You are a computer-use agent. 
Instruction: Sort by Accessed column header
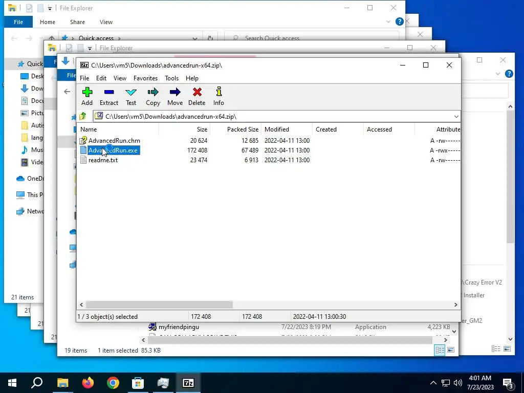pyautogui.click(x=379, y=129)
